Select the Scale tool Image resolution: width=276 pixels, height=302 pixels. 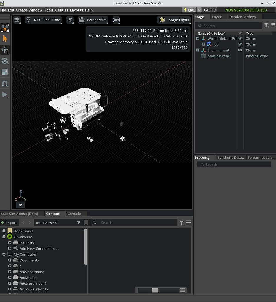[5, 72]
